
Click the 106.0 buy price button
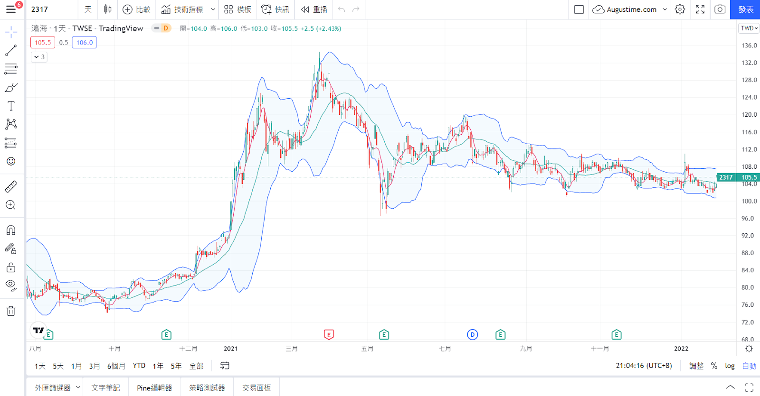coord(85,43)
